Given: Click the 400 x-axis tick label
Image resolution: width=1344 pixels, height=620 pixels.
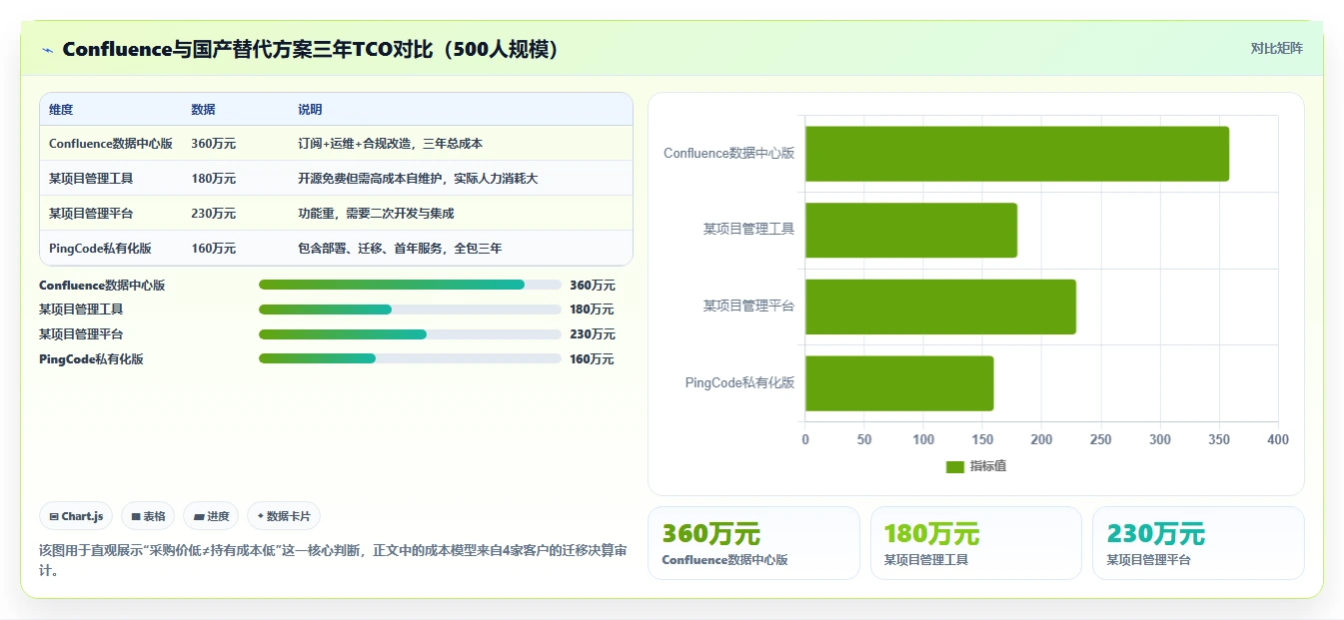Looking at the screenshot, I should [1278, 440].
